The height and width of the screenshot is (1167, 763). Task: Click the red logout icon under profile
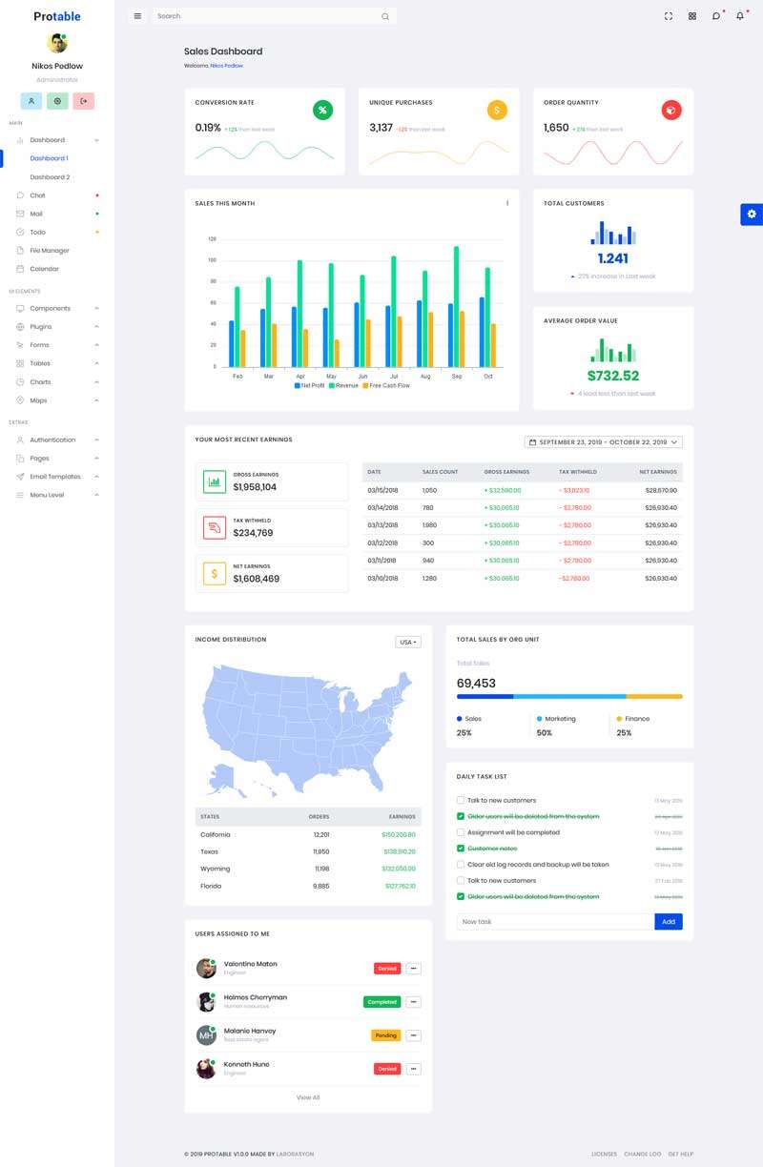click(83, 101)
